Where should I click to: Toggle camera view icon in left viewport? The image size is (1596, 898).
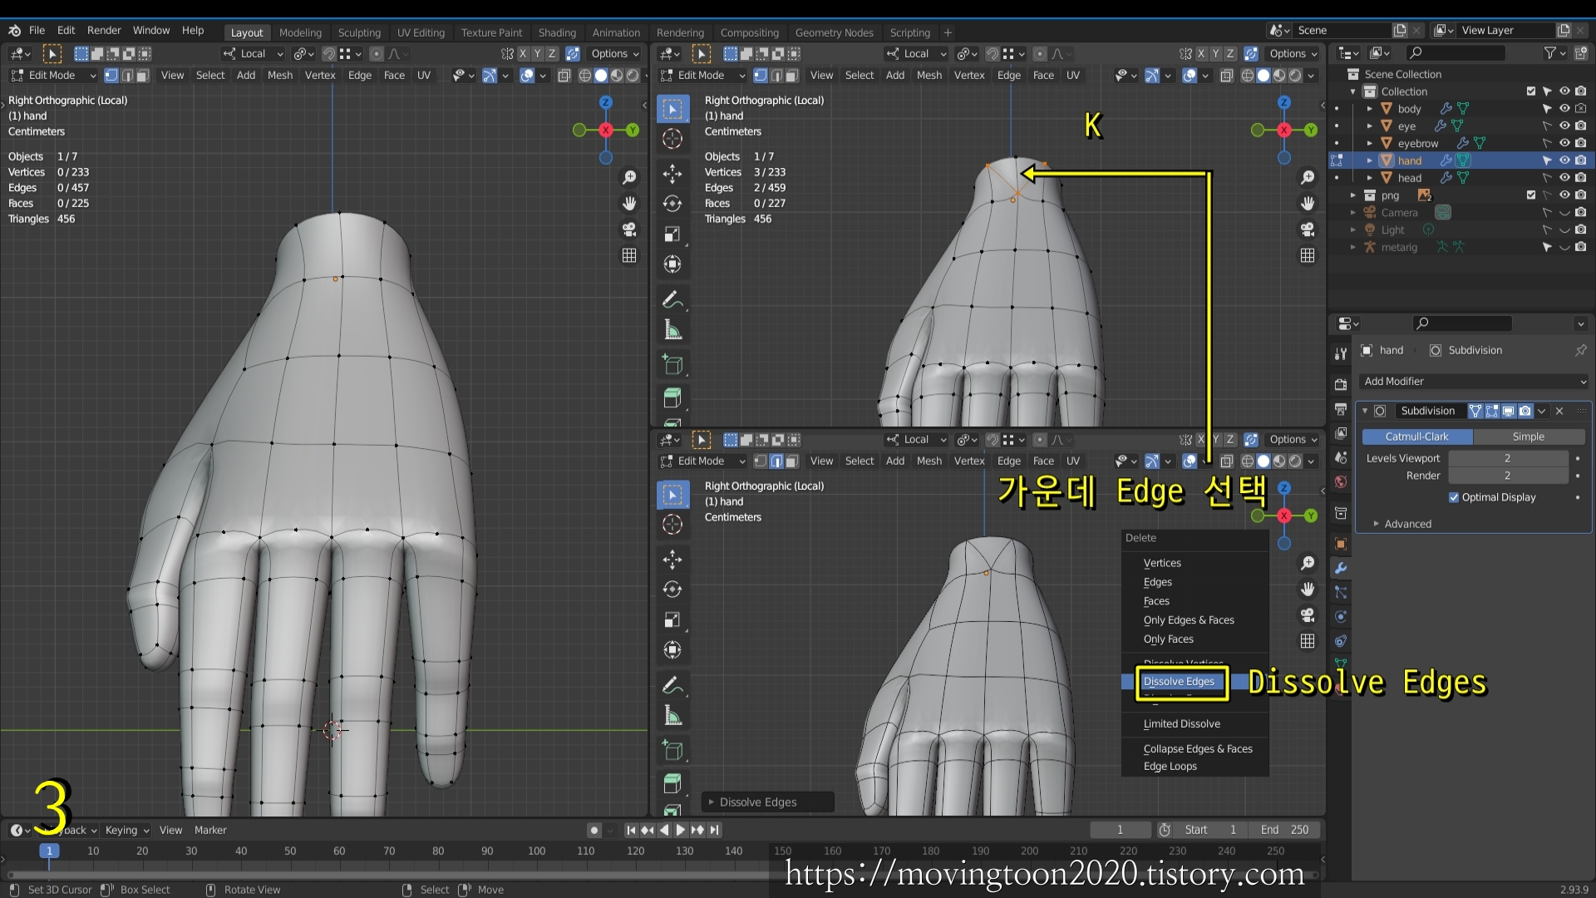pyautogui.click(x=629, y=229)
